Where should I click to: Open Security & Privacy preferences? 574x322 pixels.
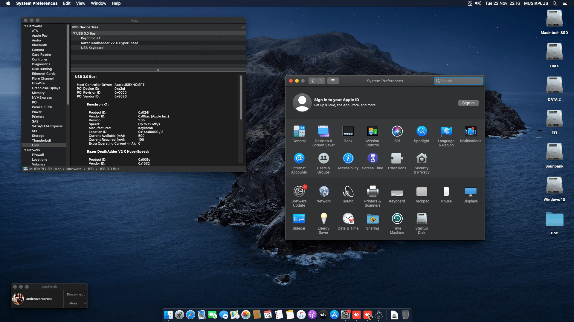point(421,159)
